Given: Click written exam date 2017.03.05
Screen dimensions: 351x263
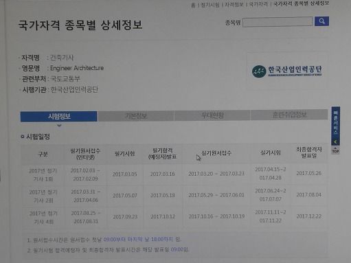Looking at the screenshot, I should [x=124, y=174].
